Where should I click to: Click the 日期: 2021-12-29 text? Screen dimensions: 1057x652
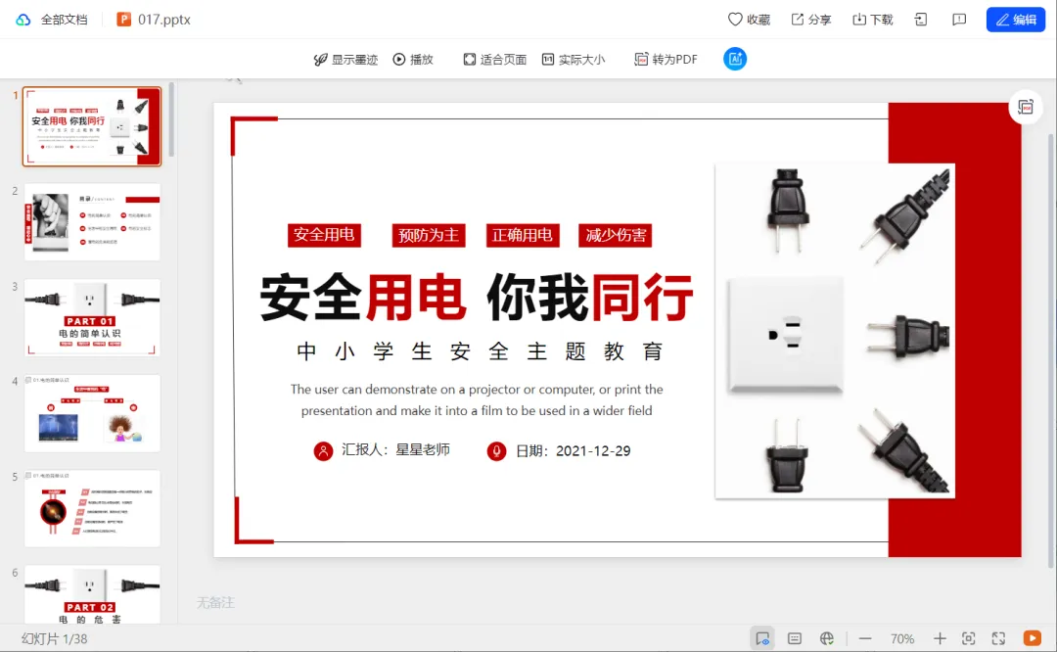tap(573, 451)
